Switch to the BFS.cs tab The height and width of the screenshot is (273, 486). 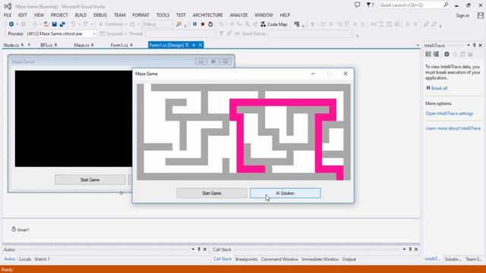coord(46,45)
